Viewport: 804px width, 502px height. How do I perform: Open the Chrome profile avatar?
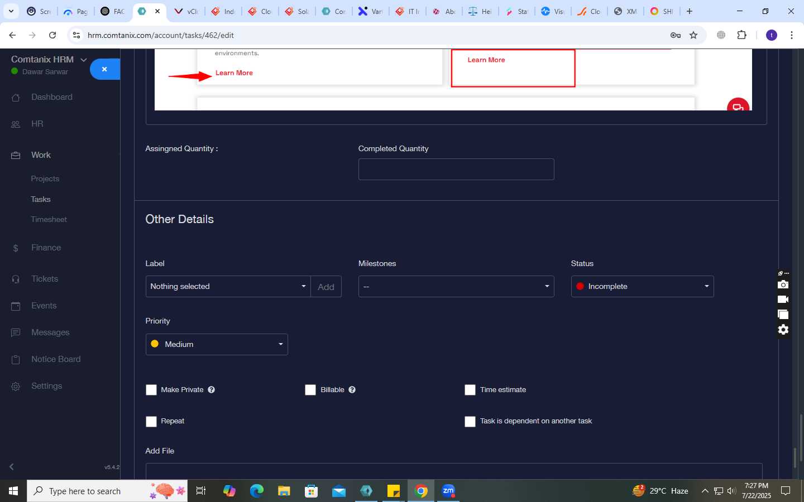[772, 35]
